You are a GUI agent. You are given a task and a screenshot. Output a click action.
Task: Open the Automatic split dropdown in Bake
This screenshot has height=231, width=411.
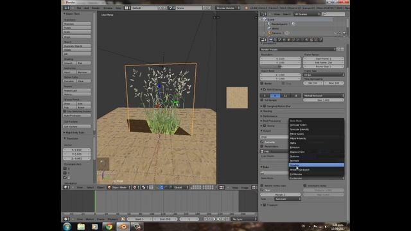(x=288, y=199)
